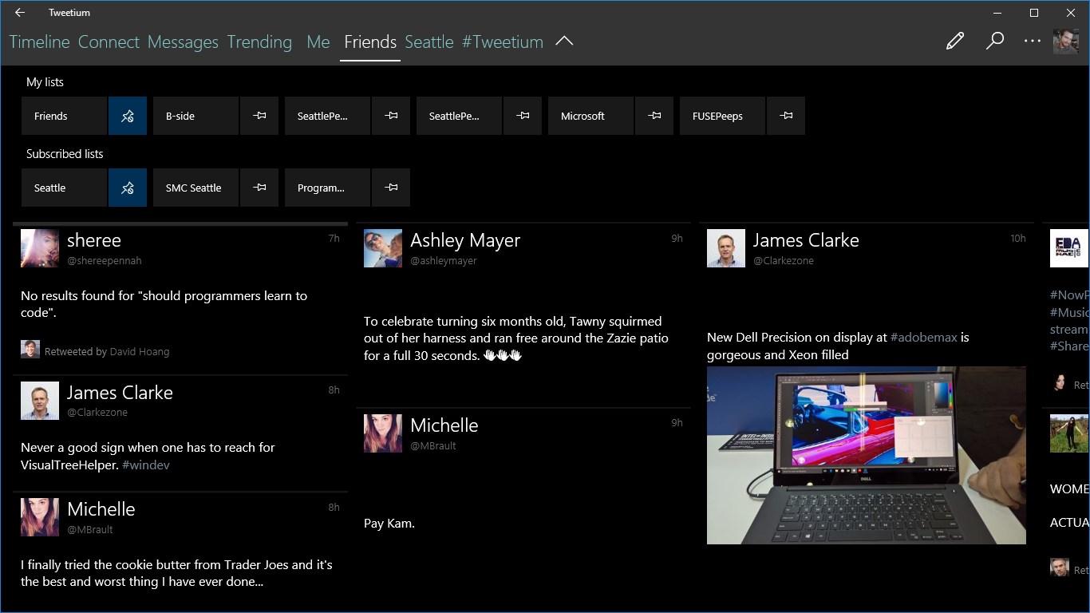Open search using the magnifying glass icon
Screen dimensions: 1090x613
click(x=994, y=40)
